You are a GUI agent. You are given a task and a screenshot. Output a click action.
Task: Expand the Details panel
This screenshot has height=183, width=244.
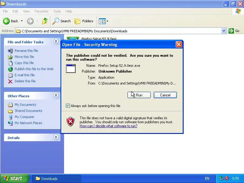tap(56, 137)
